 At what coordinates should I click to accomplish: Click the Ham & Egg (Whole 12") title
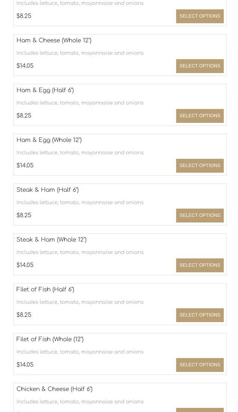(49, 140)
